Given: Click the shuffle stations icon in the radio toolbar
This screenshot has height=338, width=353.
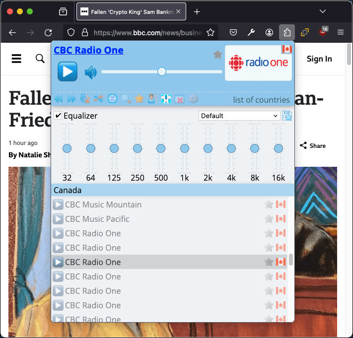Looking at the screenshot, I should tap(98, 99).
